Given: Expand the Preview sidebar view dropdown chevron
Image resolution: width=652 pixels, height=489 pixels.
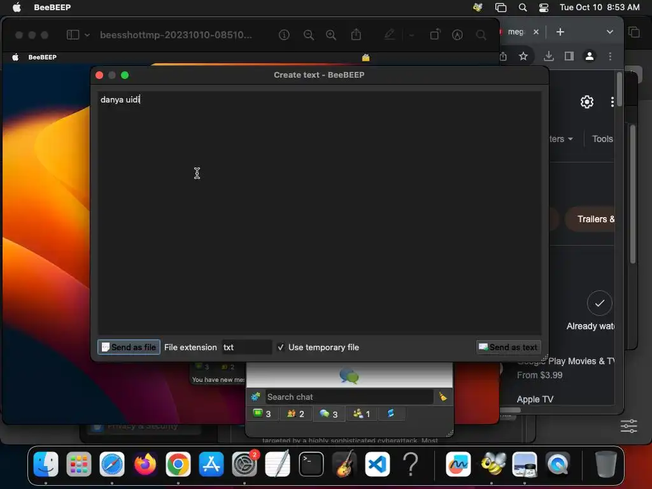Looking at the screenshot, I should (x=87, y=35).
